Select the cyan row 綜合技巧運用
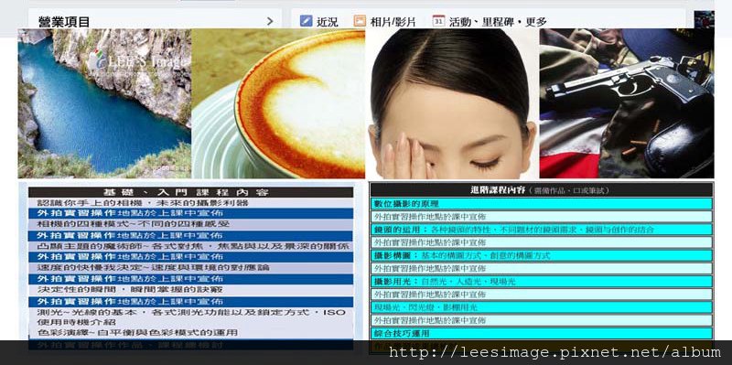The image size is (732, 365). pos(542,334)
